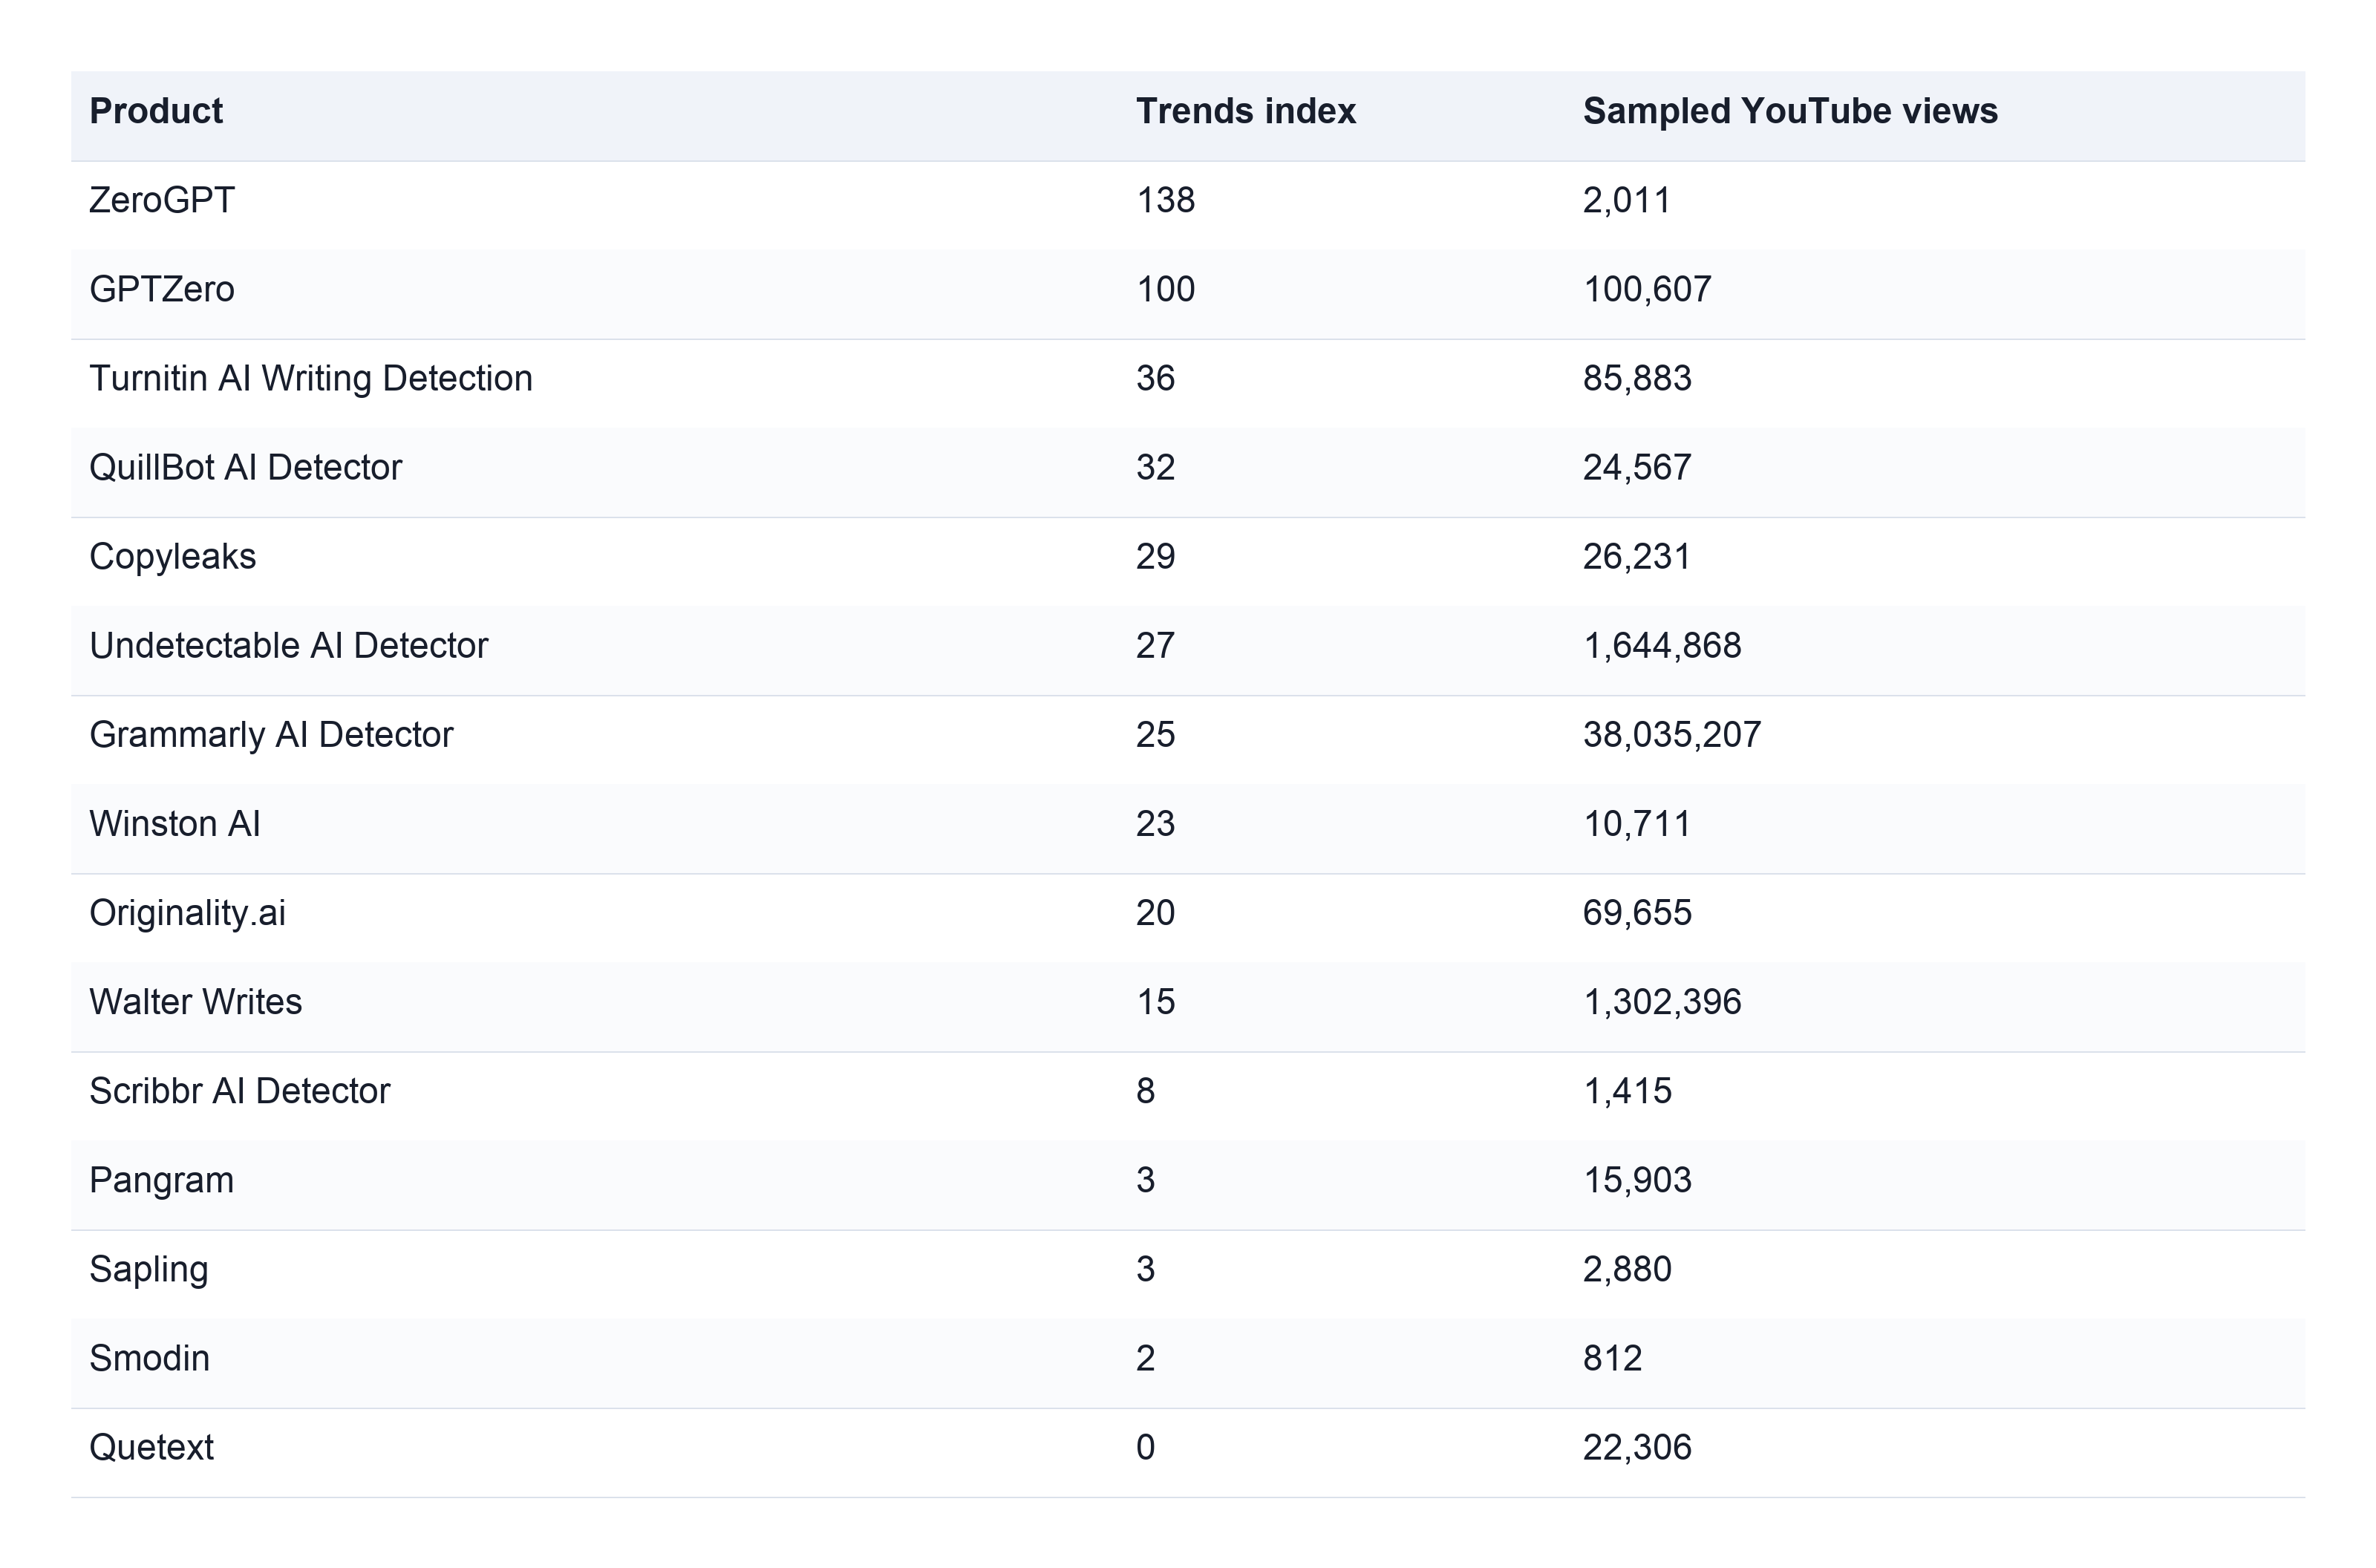Click Pangram's trends index value 3
Viewport: 2376px width, 1568px height.
click(1145, 1180)
